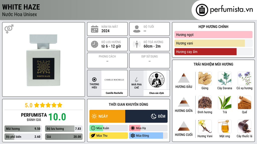The width and height of the screenshot is (257, 144).
Task: Click the moon icon in Đêm bar
Action: (154, 116)
